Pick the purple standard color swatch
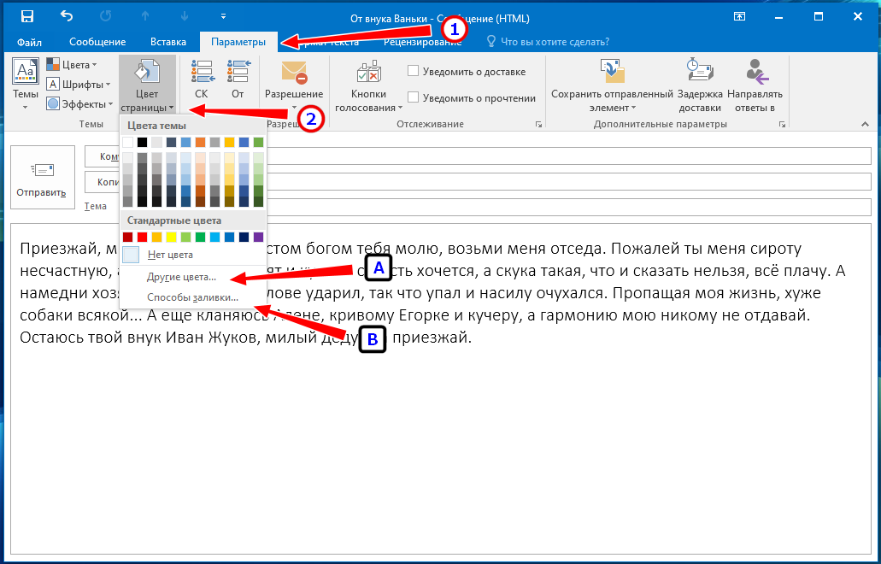 click(258, 238)
